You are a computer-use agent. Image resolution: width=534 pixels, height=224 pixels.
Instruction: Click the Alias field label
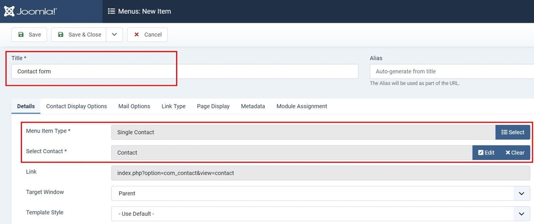(376, 58)
